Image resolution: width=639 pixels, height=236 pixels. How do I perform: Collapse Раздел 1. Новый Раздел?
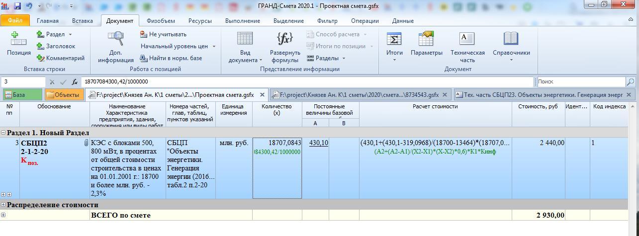click(x=3, y=133)
